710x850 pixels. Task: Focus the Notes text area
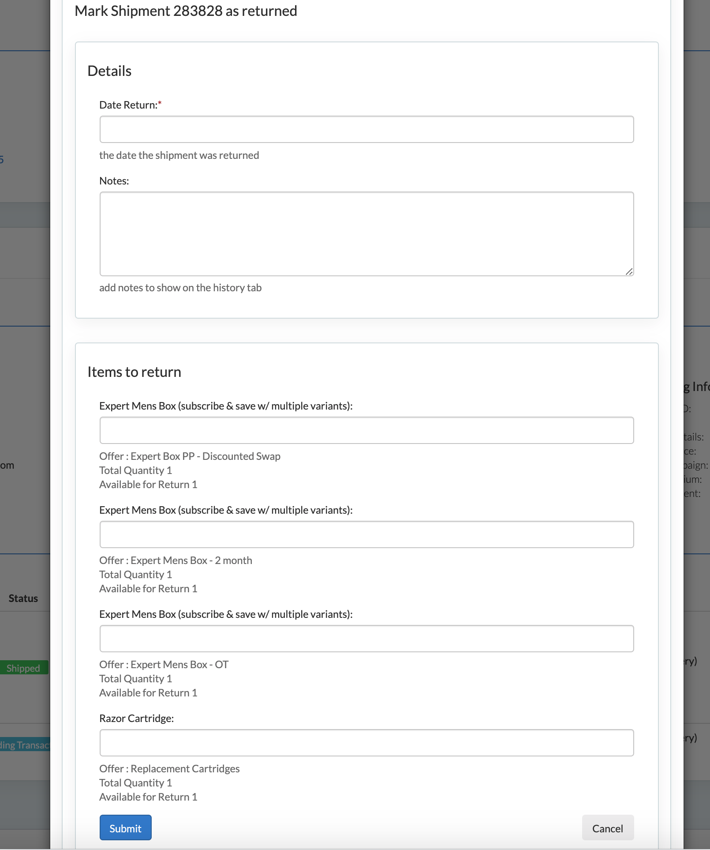pyautogui.click(x=366, y=234)
